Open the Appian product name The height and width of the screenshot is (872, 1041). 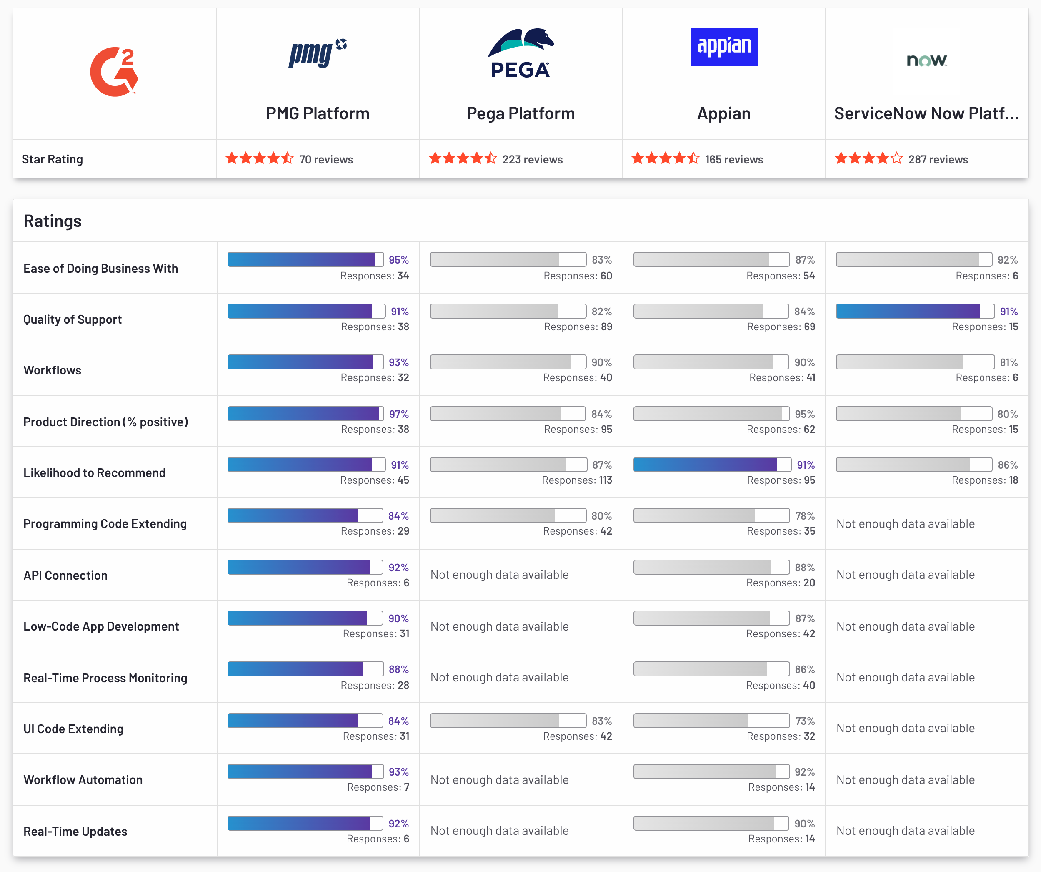click(724, 113)
